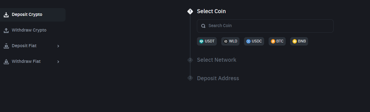Go to Withdraw Crypto in sidebar
Screen dimensions: 370x112
(x=29, y=30)
